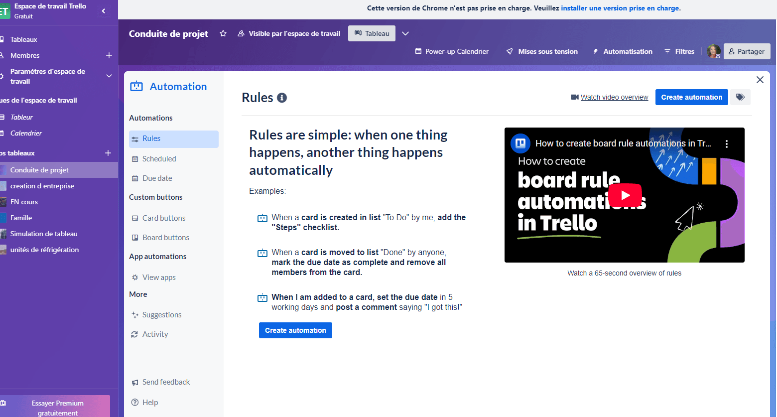Open Power-up Calendrier

[x=452, y=51]
